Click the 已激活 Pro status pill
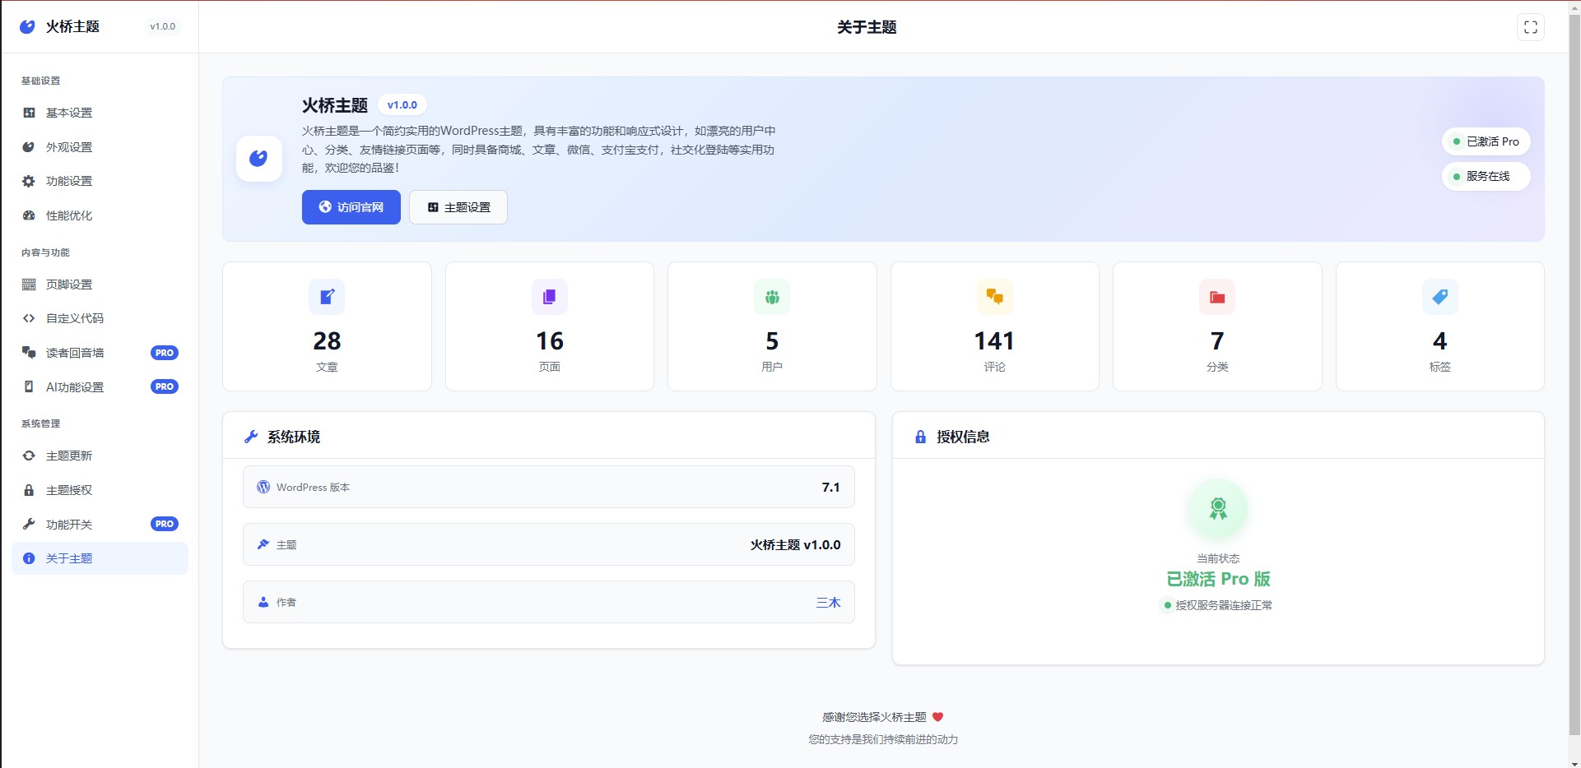1581x768 pixels. point(1486,141)
